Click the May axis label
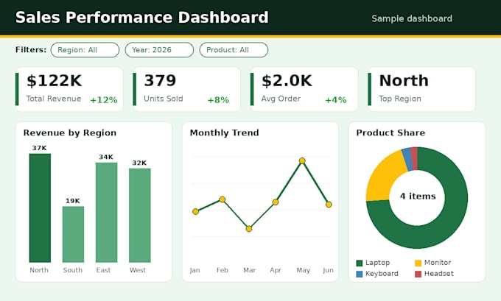 pos(304,270)
